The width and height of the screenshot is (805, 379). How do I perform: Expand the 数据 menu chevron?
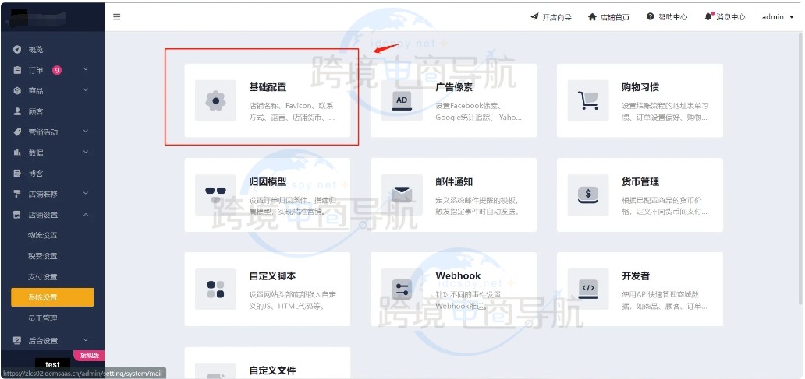(x=86, y=152)
